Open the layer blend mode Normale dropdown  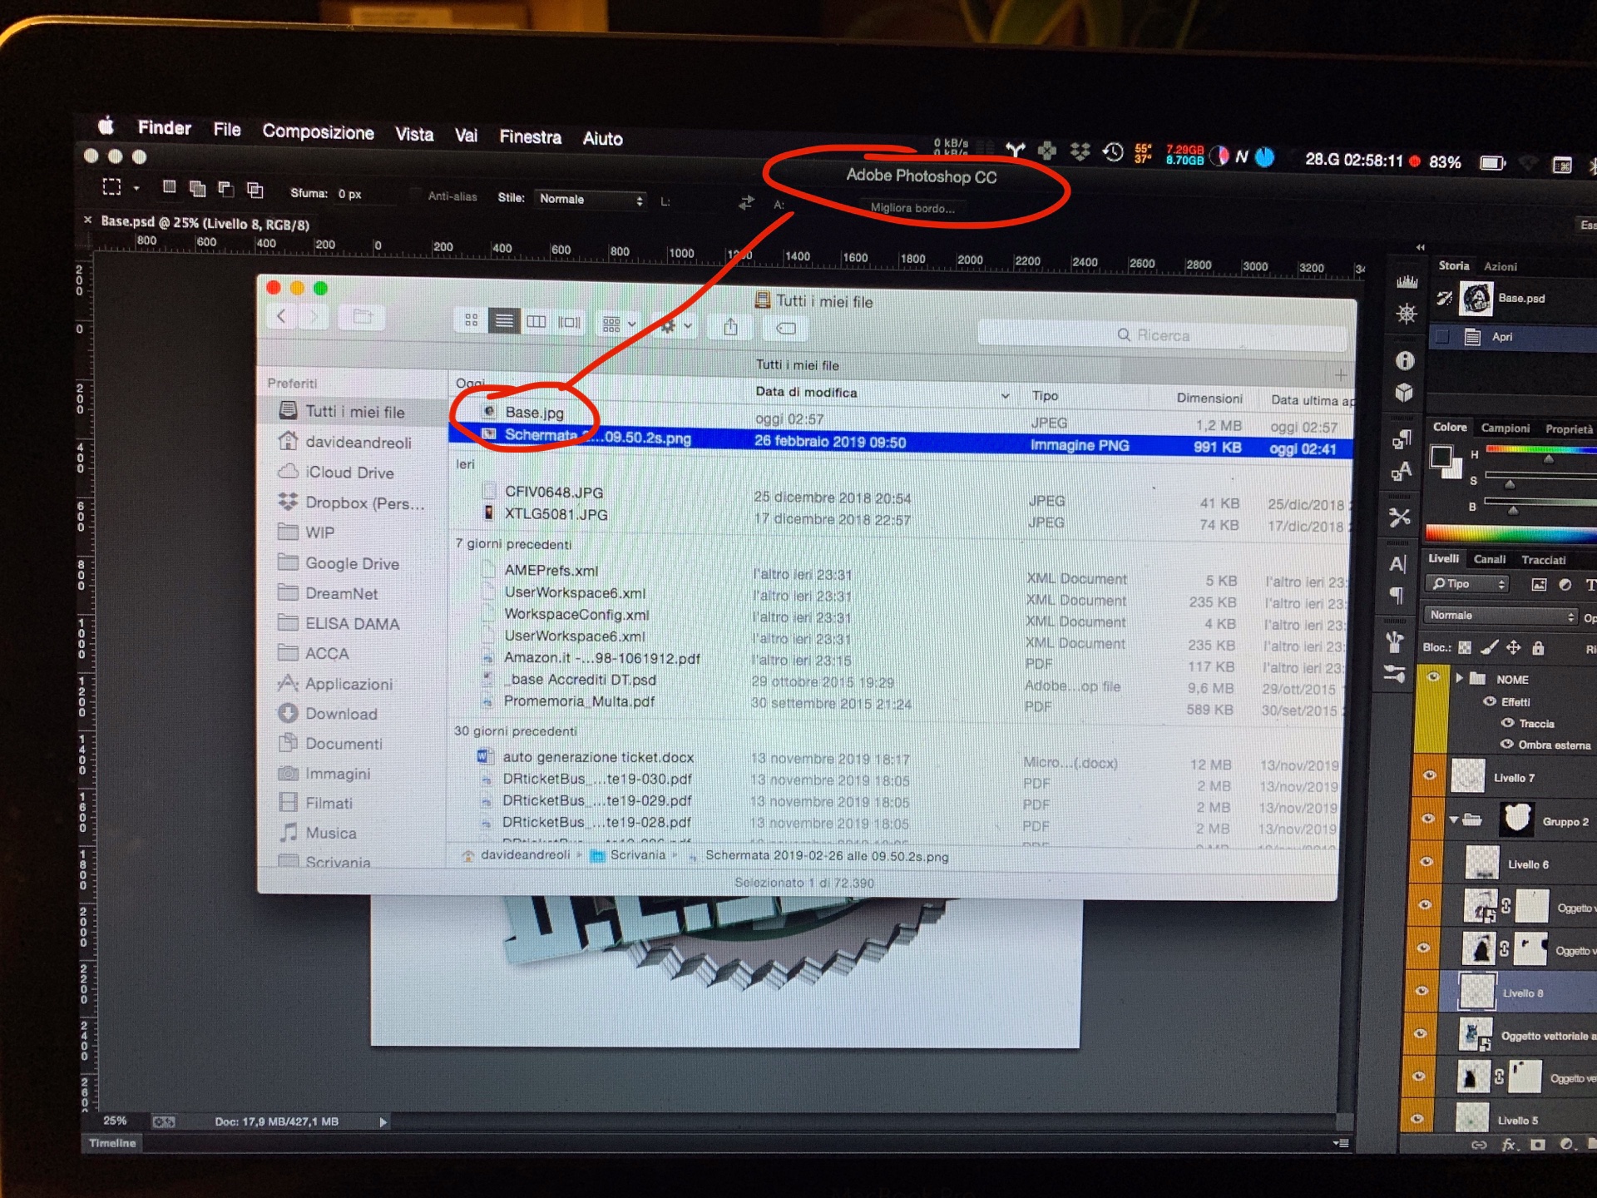(x=1501, y=616)
